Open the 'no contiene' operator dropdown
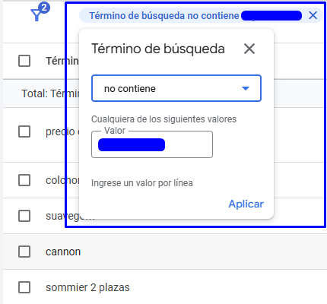Image resolution: width=327 pixels, height=304 pixels. pyautogui.click(x=176, y=88)
